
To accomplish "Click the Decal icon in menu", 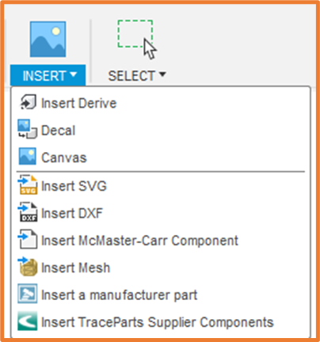I will click(28, 129).
